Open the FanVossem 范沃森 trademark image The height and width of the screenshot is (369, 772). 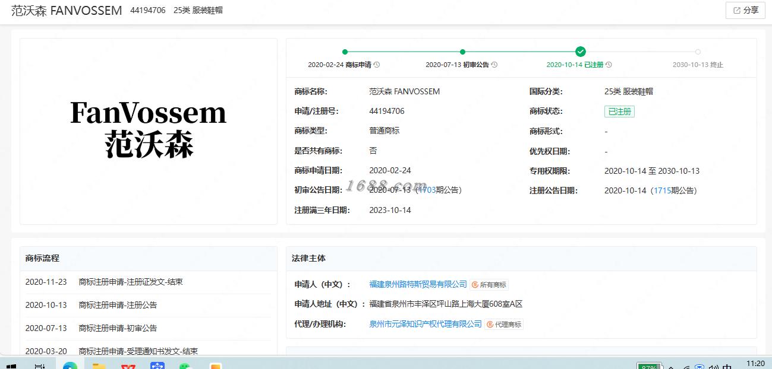click(x=149, y=131)
